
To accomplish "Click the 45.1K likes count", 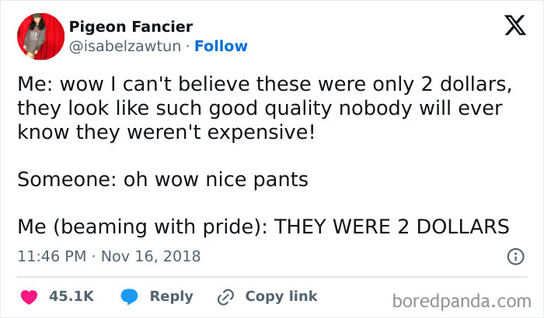I will [x=71, y=296].
